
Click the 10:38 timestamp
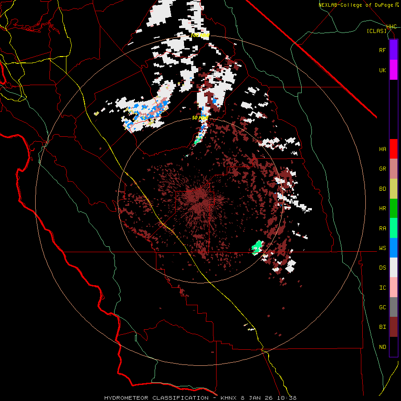click(x=288, y=398)
